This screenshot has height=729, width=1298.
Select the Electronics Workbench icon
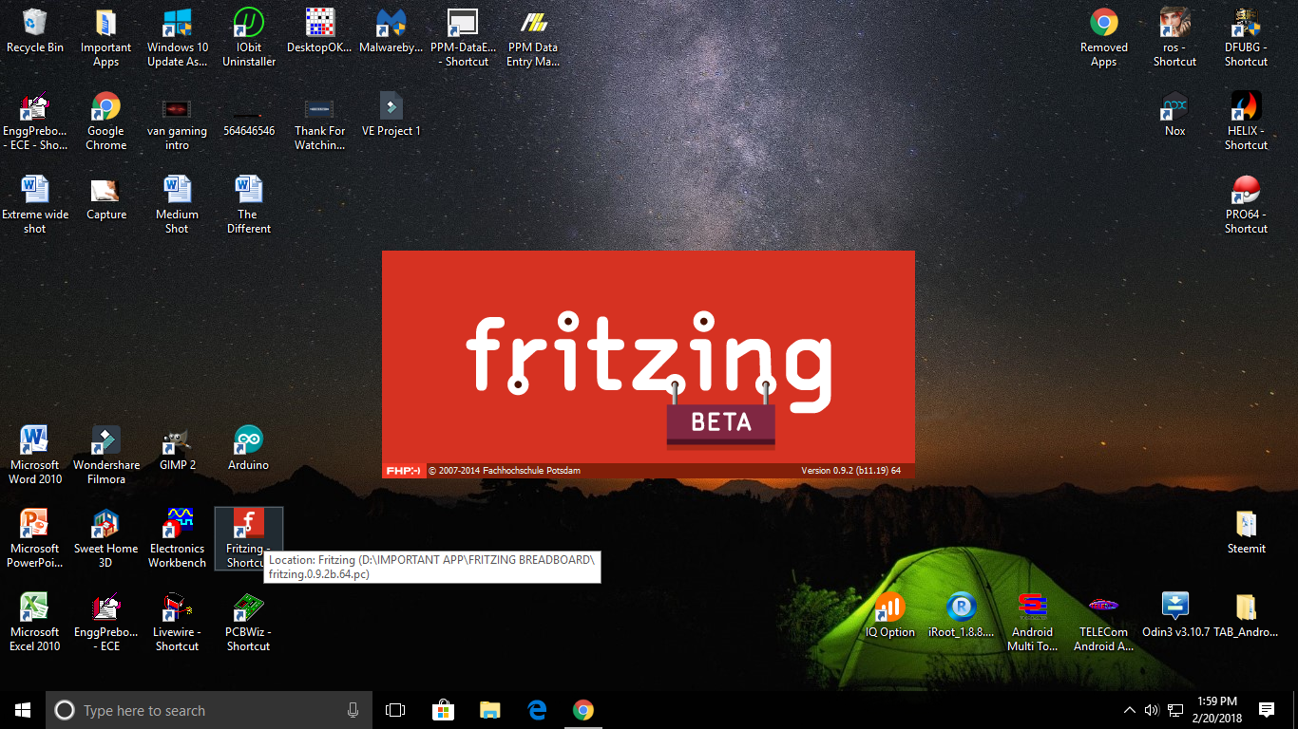click(177, 539)
